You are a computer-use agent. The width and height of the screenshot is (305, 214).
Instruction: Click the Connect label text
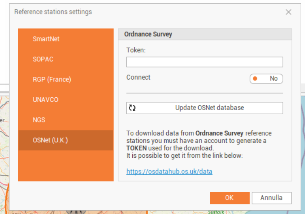pos(138,77)
